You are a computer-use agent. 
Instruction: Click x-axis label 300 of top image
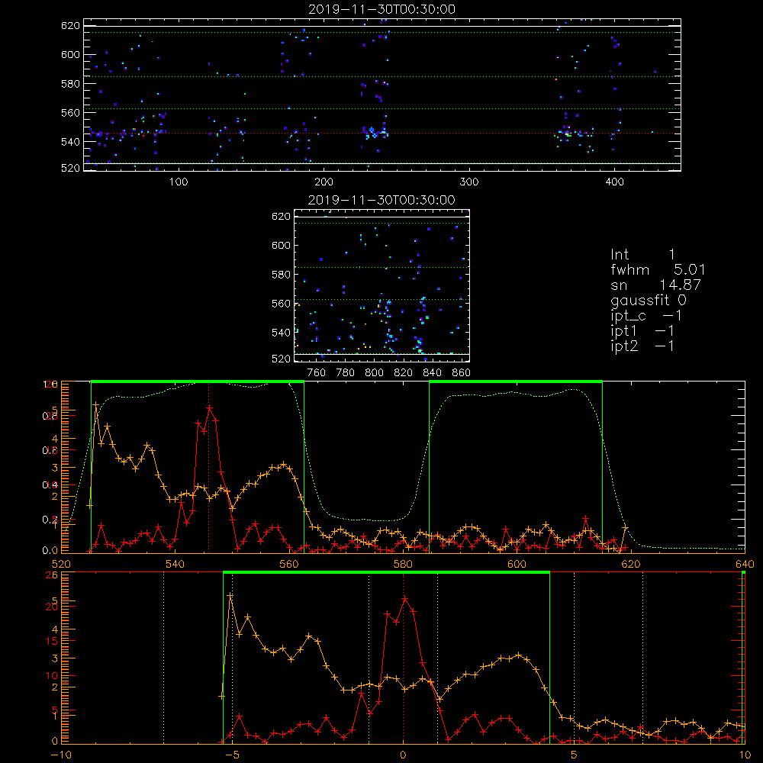469,182
